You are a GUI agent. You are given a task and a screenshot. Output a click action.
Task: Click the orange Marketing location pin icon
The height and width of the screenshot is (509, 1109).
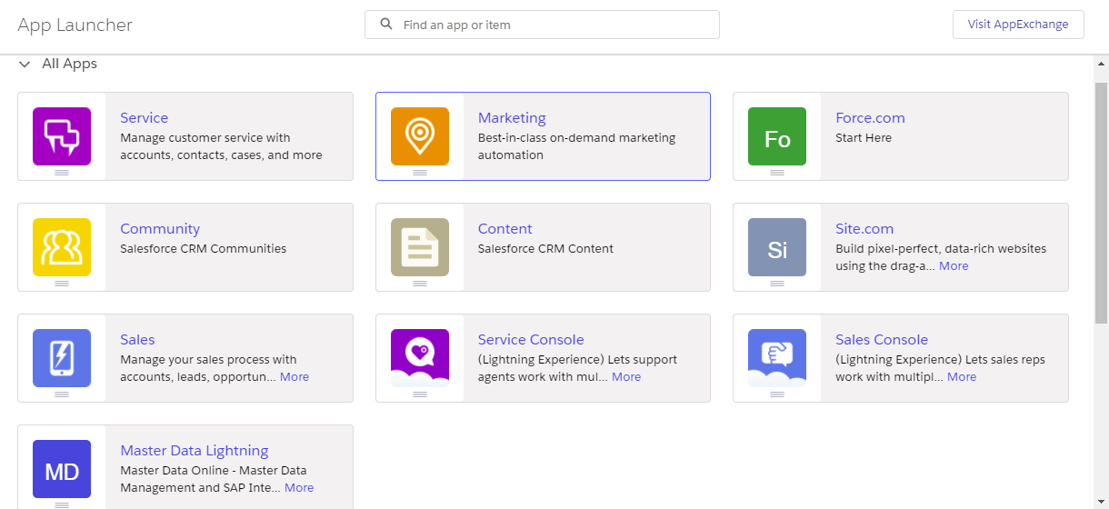coord(419,136)
